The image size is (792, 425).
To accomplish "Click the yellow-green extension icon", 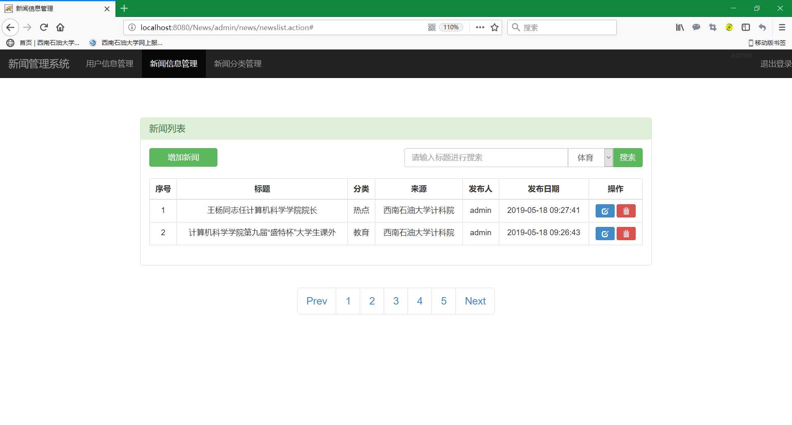I will pos(729,28).
